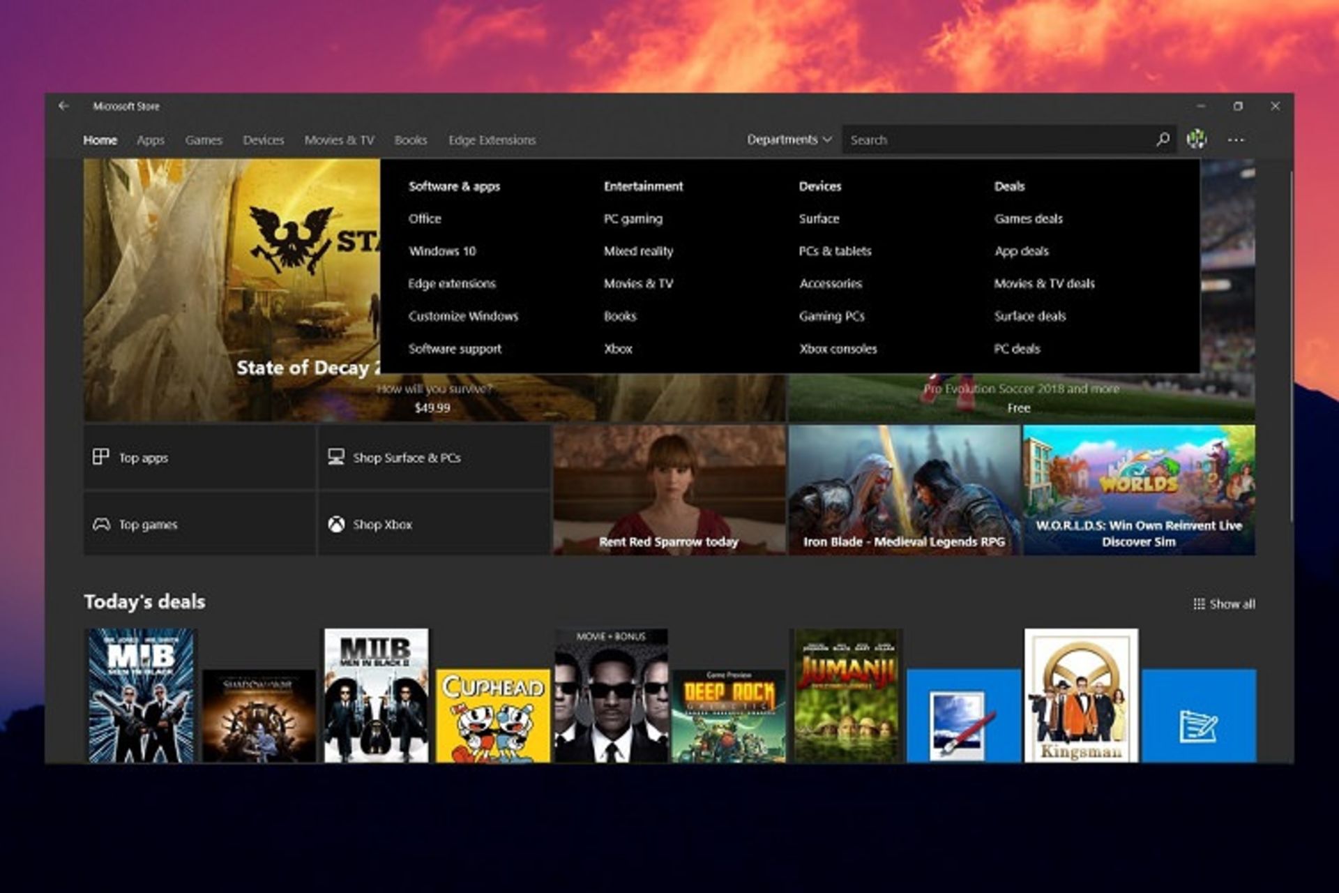Open the Jumanji movie deal
1339x893 pixels.
pos(846,696)
